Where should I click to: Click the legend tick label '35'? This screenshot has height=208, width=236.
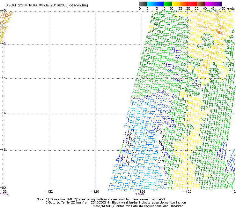coord(196,9)
